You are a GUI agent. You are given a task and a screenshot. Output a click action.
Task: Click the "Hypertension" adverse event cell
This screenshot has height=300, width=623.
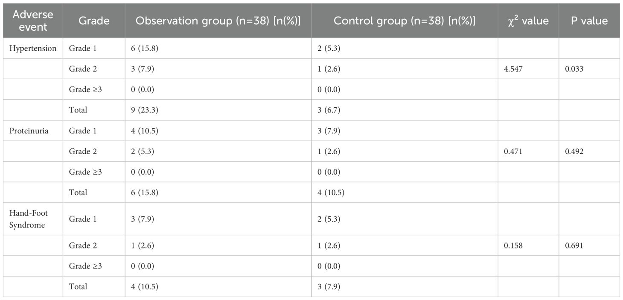click(x=33, y=48)
